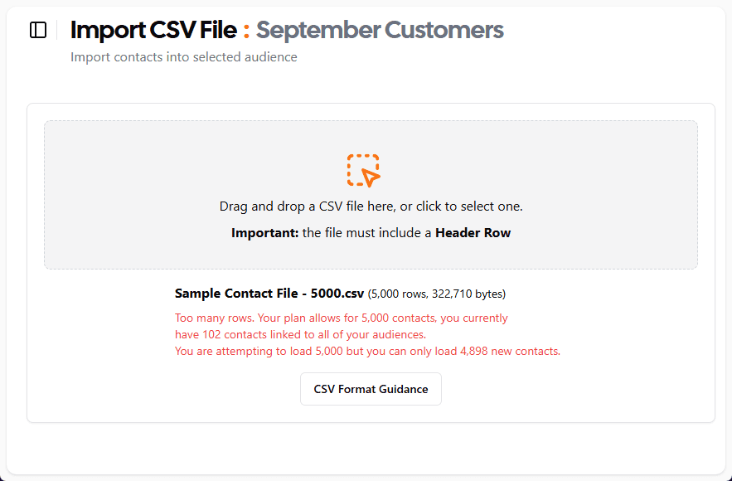The height and width of the screenshot is (481, 732).
Task: Click the 'click to select one' phrase
Action: coord(468,206)
